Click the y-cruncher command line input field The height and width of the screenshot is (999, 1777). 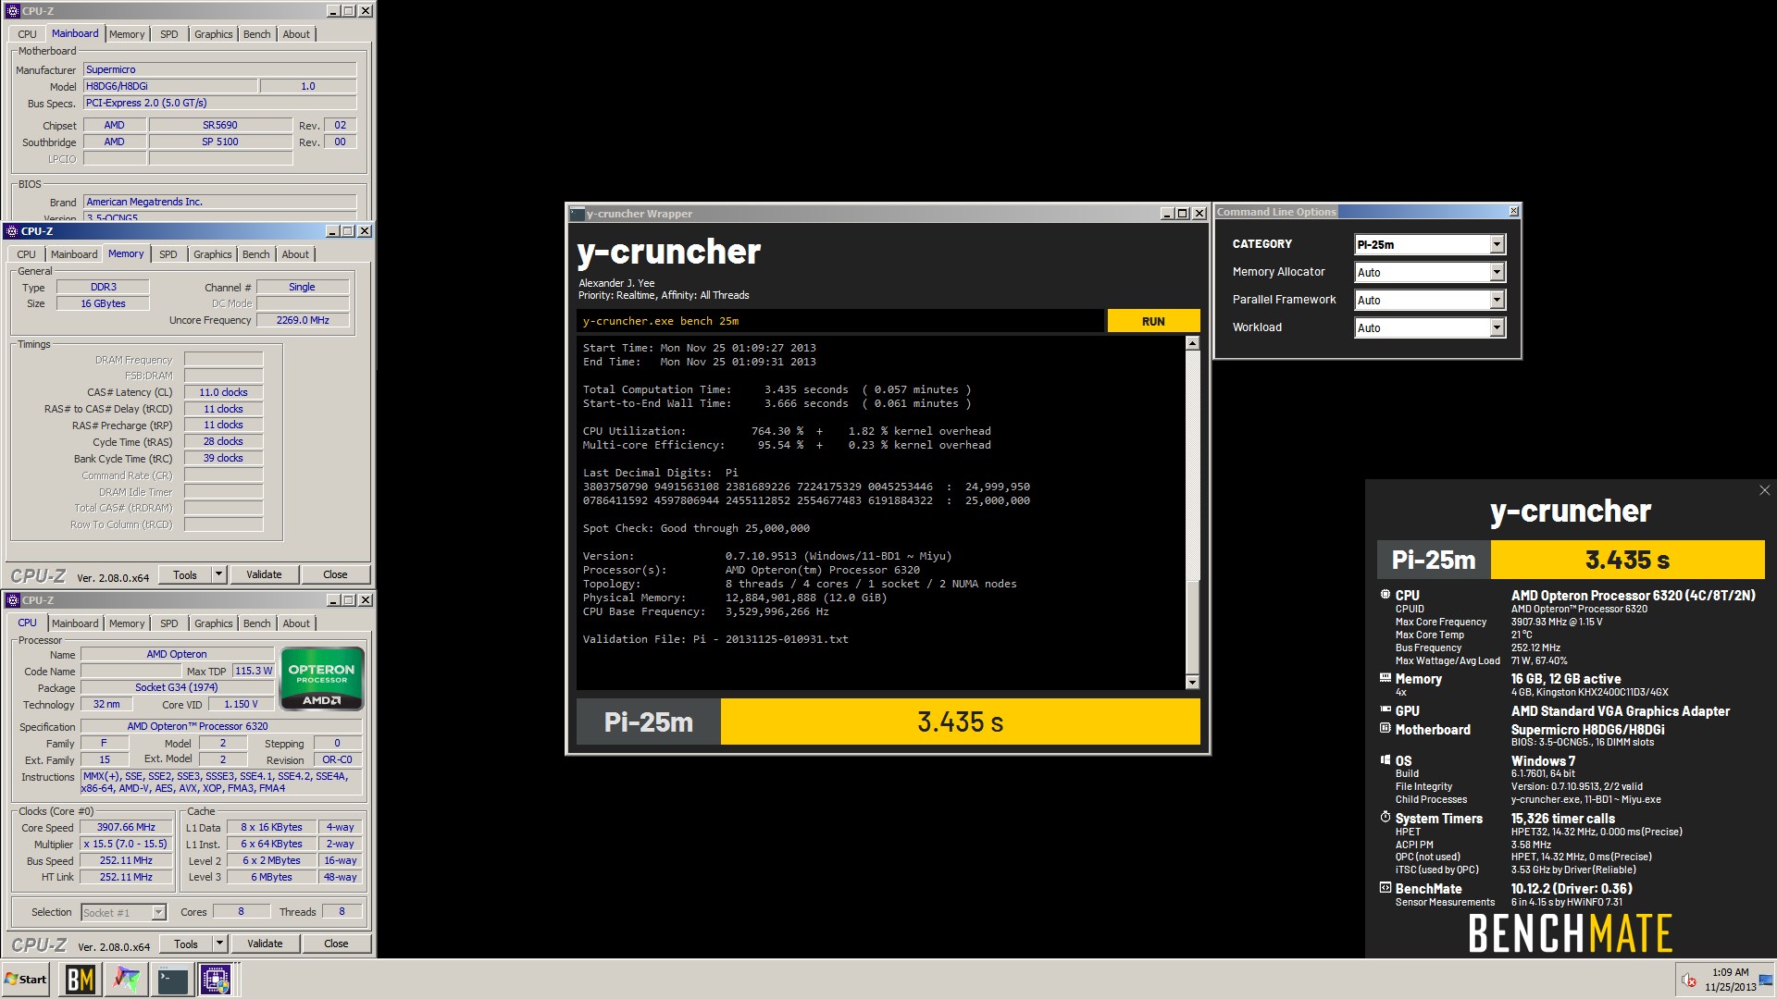point(840,321)
